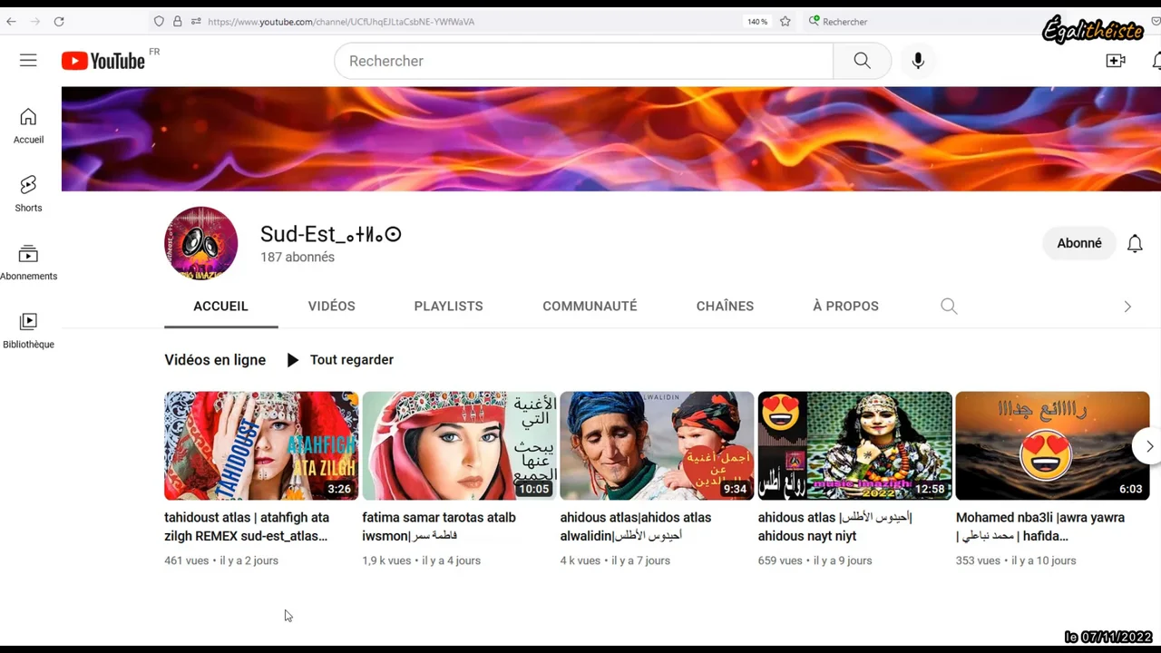This screenshot has width=1161, height=653.
Task: Click the 1,9 k vues view count
Action: tap(386, 560)
